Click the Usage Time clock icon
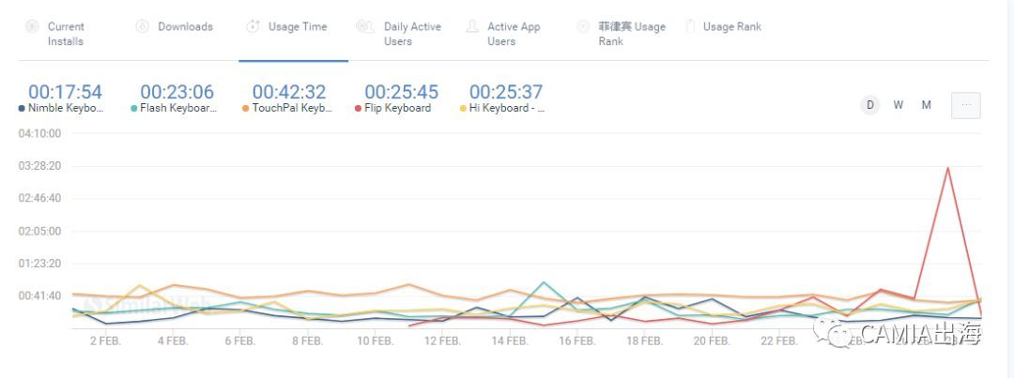The height and width of the screenshot is (378, 1014). coord(253,27)
